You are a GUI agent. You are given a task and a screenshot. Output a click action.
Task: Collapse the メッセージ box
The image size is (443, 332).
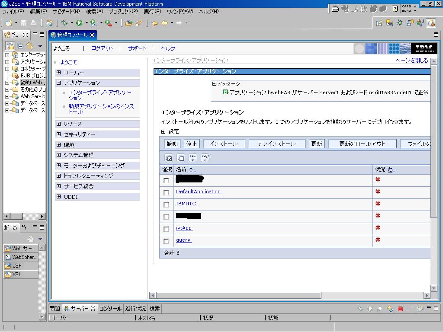[x=214, y=83]
